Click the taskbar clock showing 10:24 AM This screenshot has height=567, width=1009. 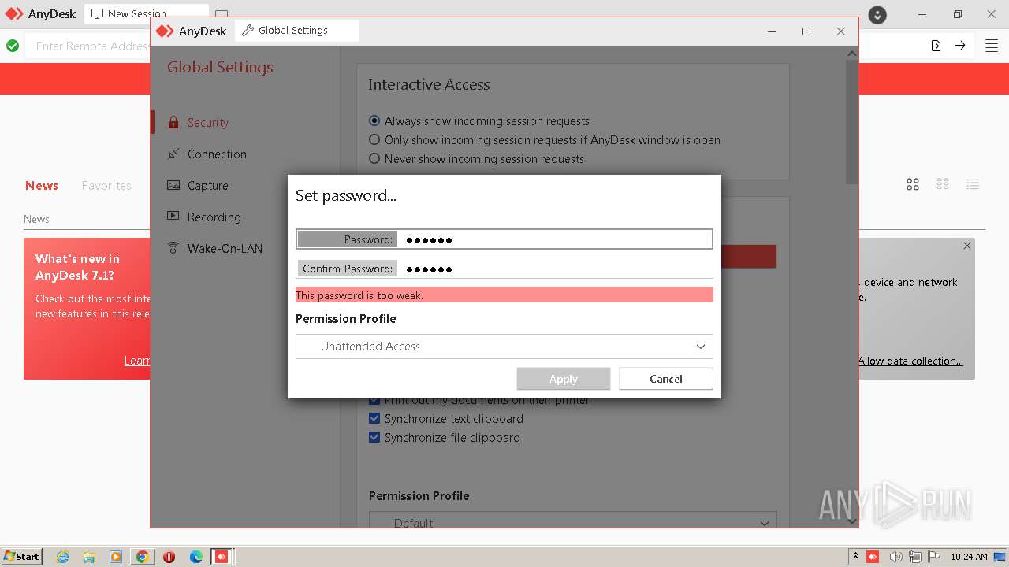(x=969, y=557)
